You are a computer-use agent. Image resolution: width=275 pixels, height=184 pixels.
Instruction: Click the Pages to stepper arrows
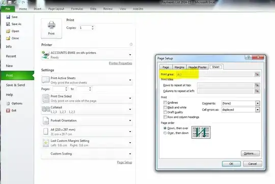90,89
